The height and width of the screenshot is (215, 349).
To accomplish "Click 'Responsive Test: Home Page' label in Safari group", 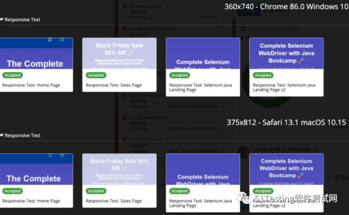I will pyautogui.click(x=31, y=201).
